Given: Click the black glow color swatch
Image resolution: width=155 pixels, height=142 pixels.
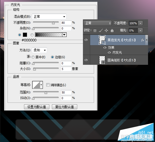Looking at the screenshot, I should coord(25,35).
